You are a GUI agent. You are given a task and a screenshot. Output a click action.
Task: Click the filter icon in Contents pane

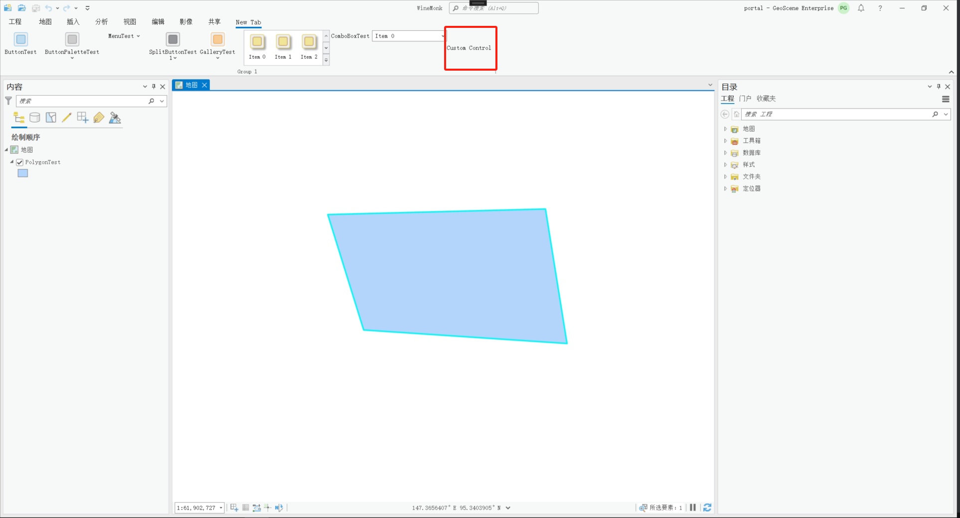(8, 101)
